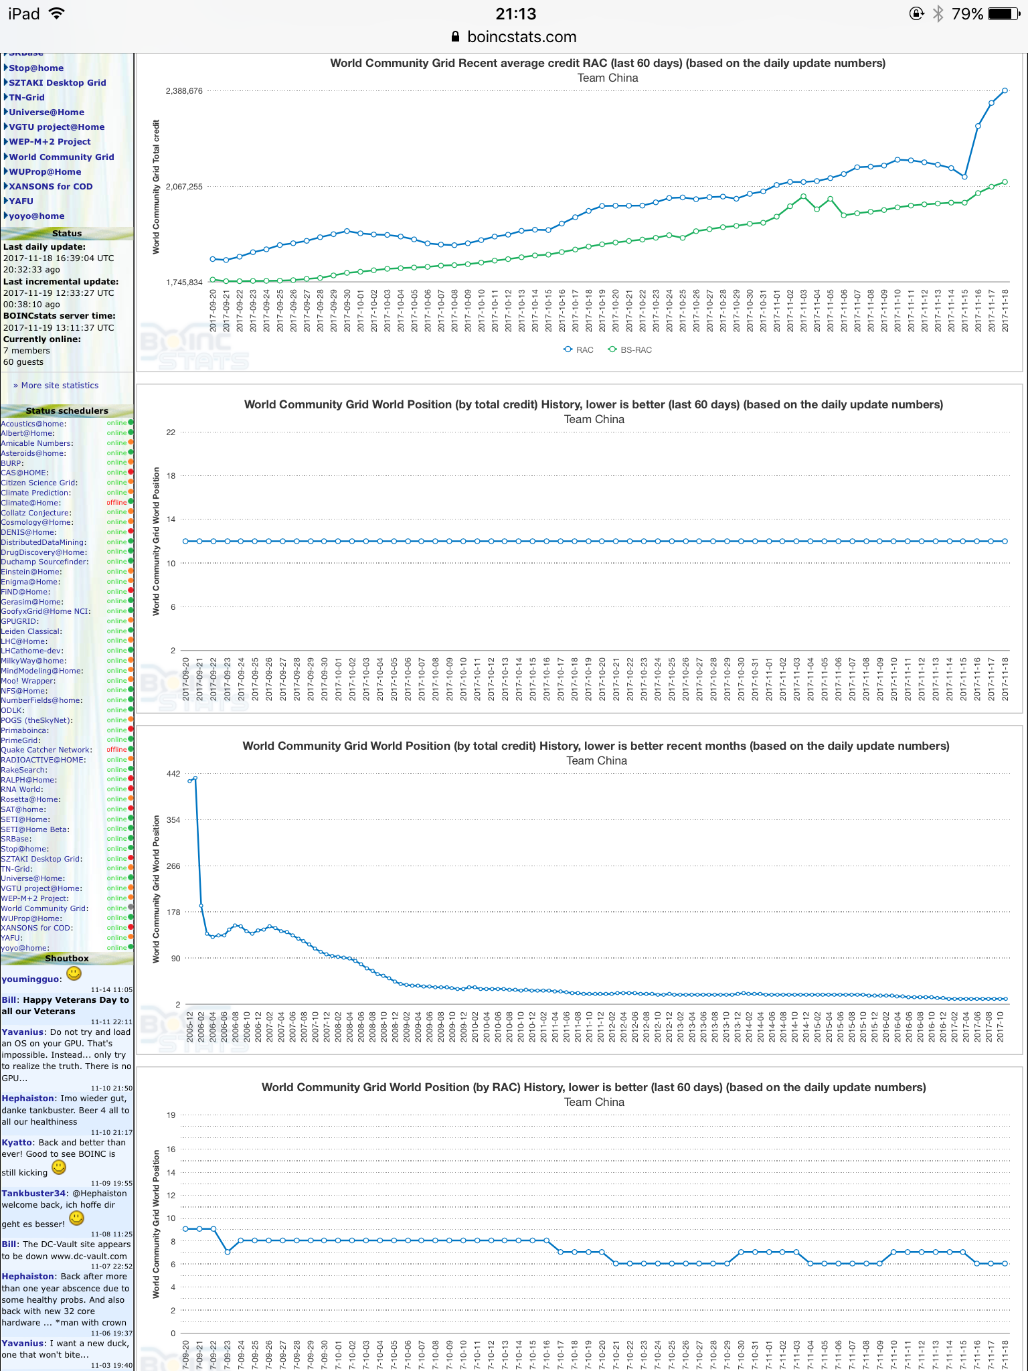1028x1371 pixels.
Task: Click Climate@Home offline status indicator
Action: point(131,502)
